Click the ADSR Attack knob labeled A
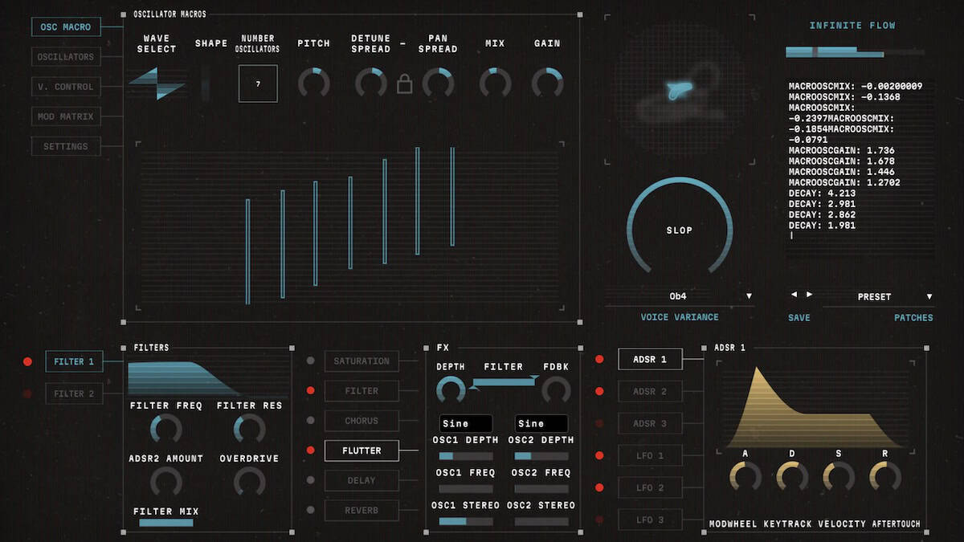964x542 pixels. [745, 477]
